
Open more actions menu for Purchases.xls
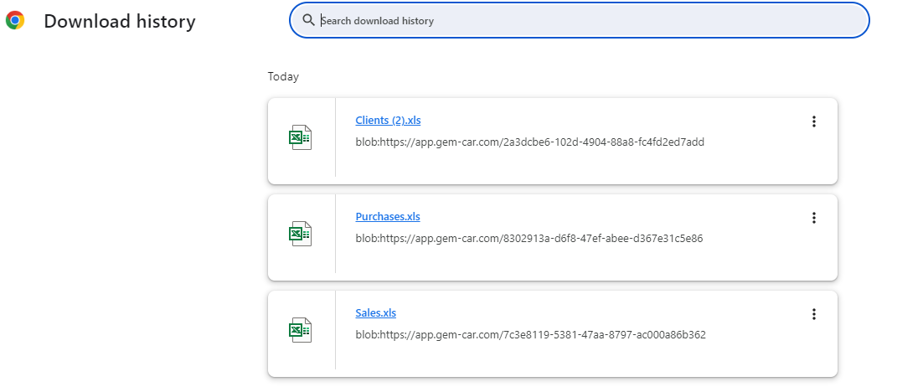[813, 218]
